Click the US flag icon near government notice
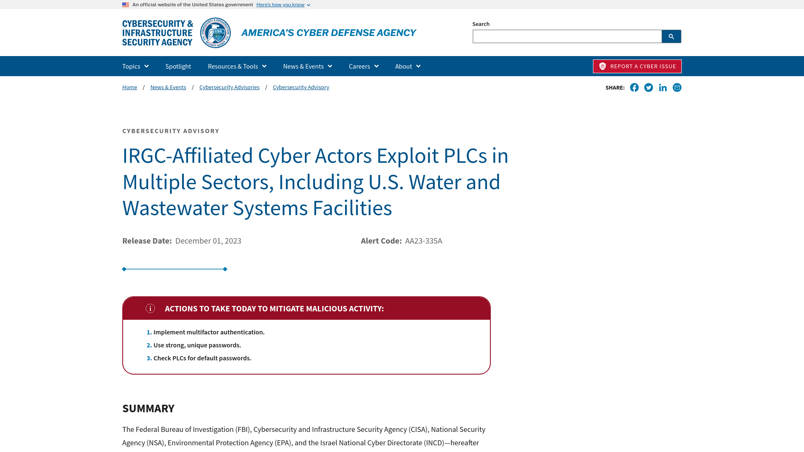 point(125,5)
